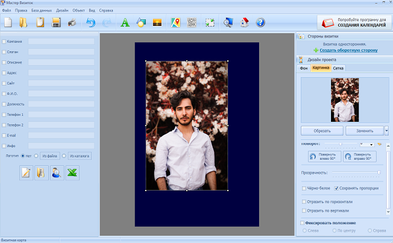
Task: Open the Объект menu
Action: (79, 10)
